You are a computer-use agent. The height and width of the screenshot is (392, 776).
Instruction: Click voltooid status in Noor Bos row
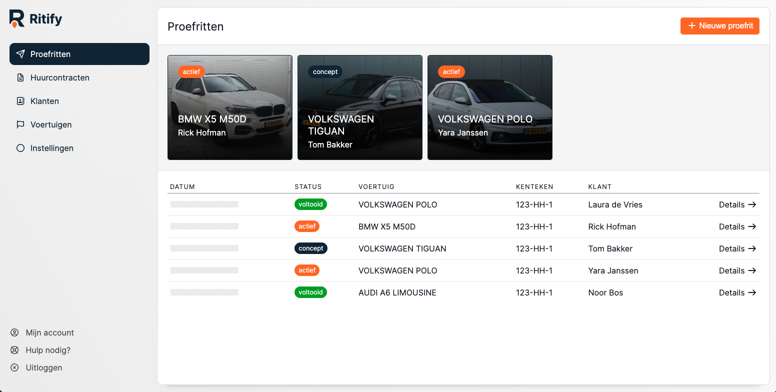310,292
